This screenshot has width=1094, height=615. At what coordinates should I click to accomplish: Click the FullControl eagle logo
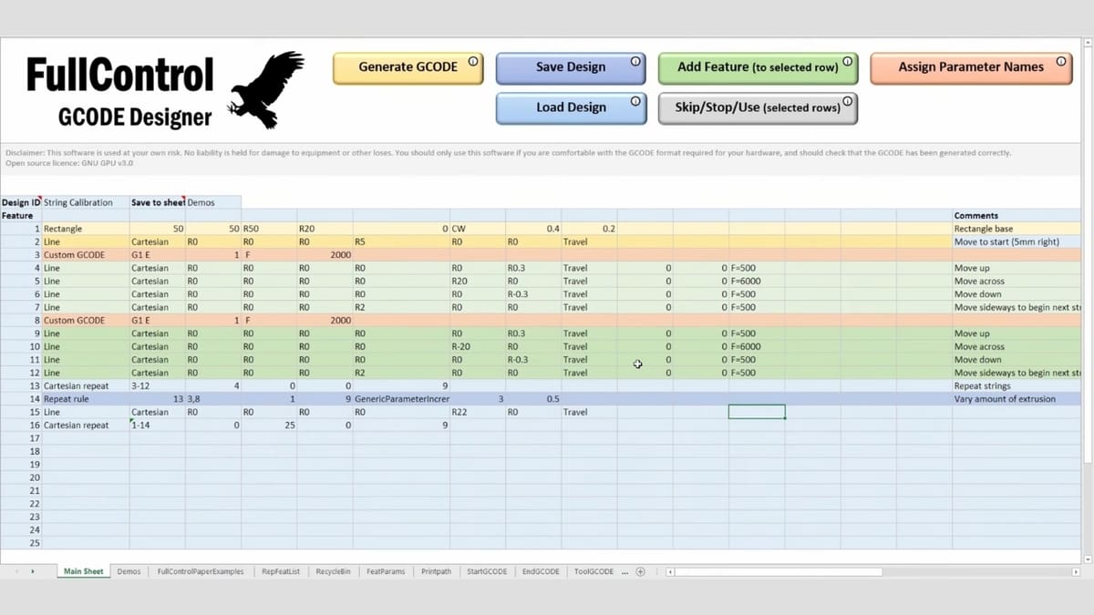click(265, 88)
